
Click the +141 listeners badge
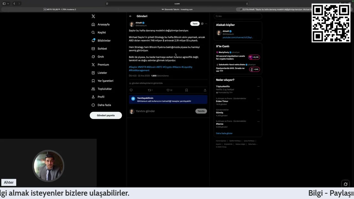tap(254, 69)
